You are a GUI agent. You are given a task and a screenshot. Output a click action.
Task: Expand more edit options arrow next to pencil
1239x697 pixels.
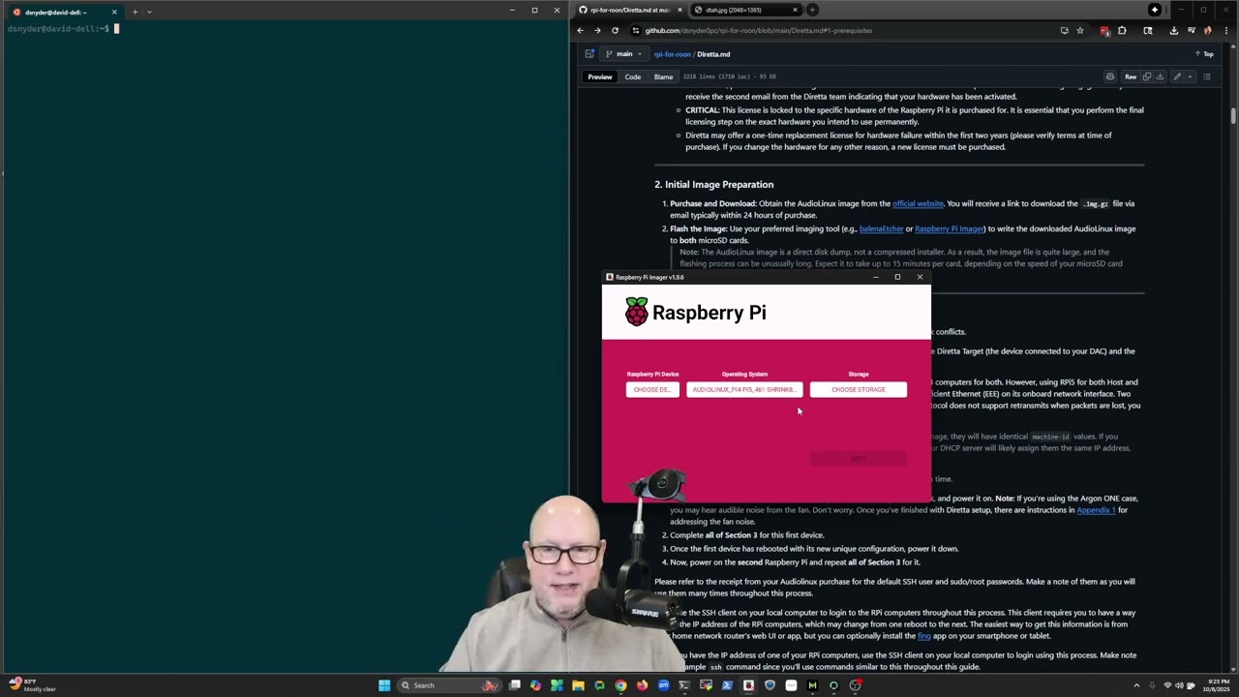pyautogui.click(x=1190, y=76)
